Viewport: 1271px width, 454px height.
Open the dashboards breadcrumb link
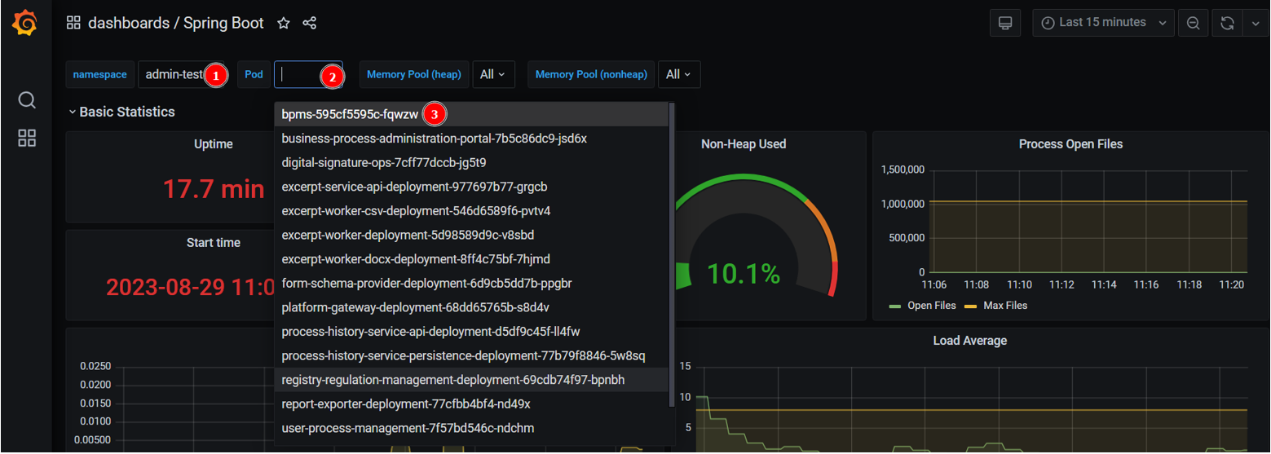click(x=129, y=23)
